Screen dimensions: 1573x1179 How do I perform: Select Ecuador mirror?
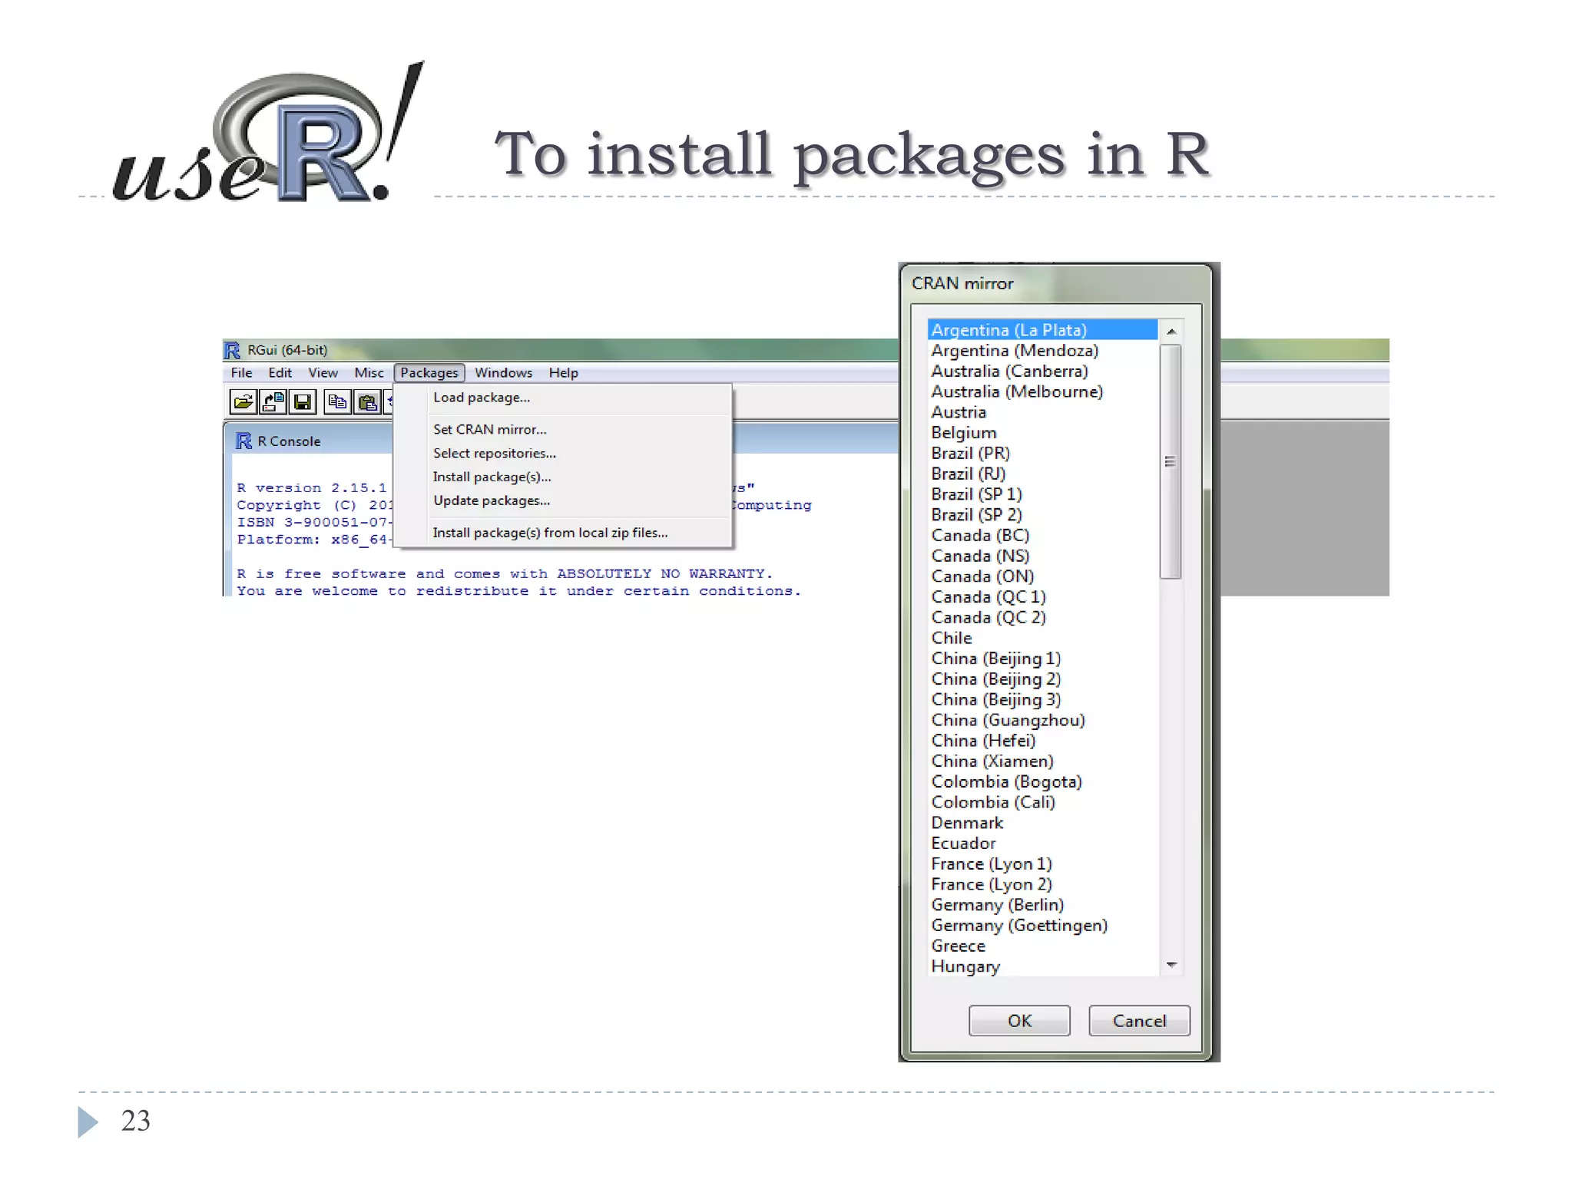click(x=1042, y=844)
